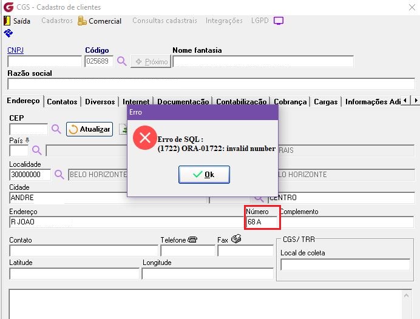The width and height of the screenshot is (420, 319).
Task: Click the BELO HORIZONTE locality name field
Action: click(x=98, y=175)
